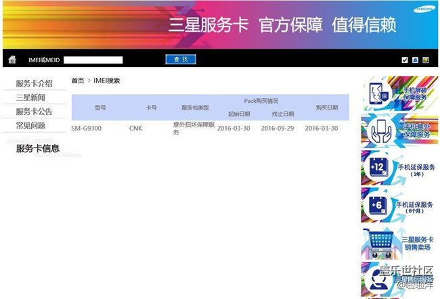Screen dimensions: 440x299
Task: Click the 首页 breadcrumb link
Action: coord(78,80)
